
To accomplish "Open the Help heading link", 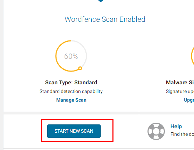I will [176, 126].
